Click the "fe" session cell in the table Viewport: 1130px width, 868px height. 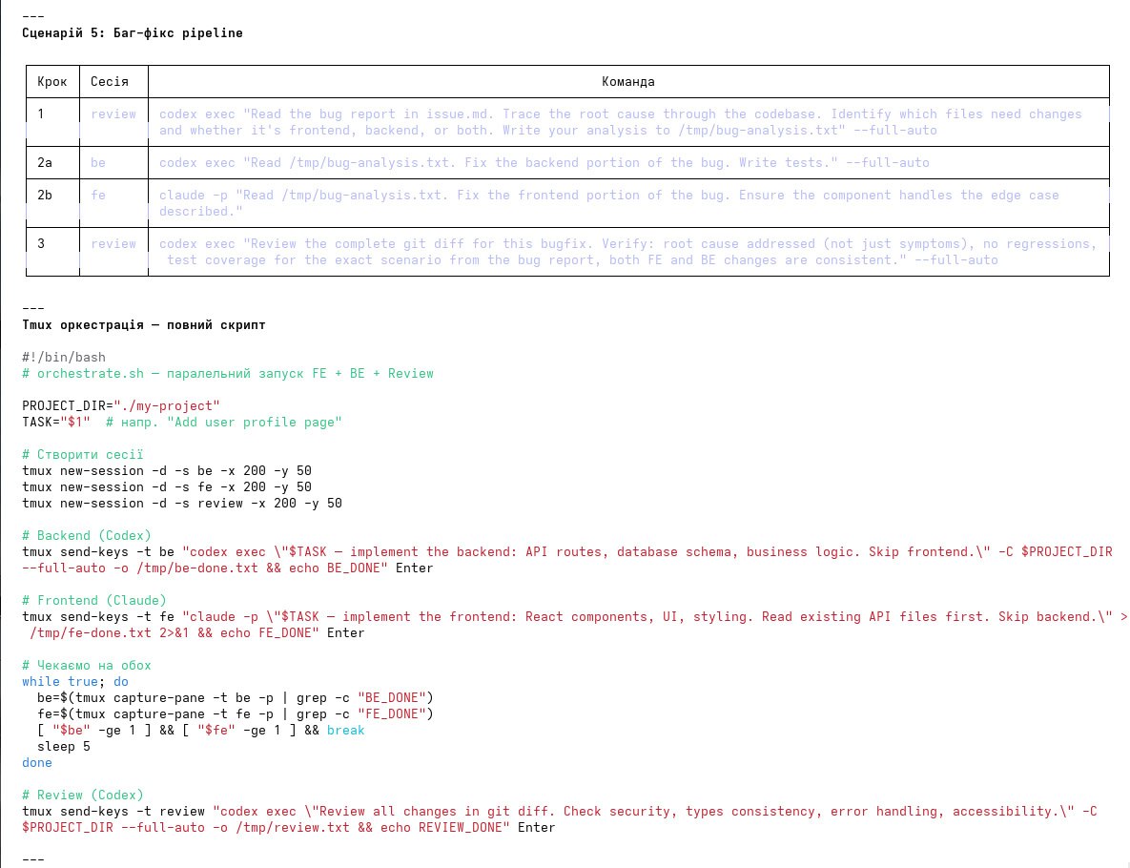98,196
